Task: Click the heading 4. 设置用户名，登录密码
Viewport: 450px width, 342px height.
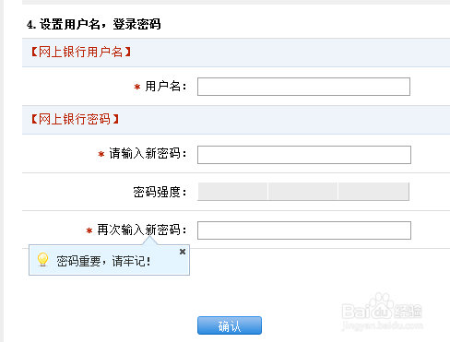Action: 94,24
